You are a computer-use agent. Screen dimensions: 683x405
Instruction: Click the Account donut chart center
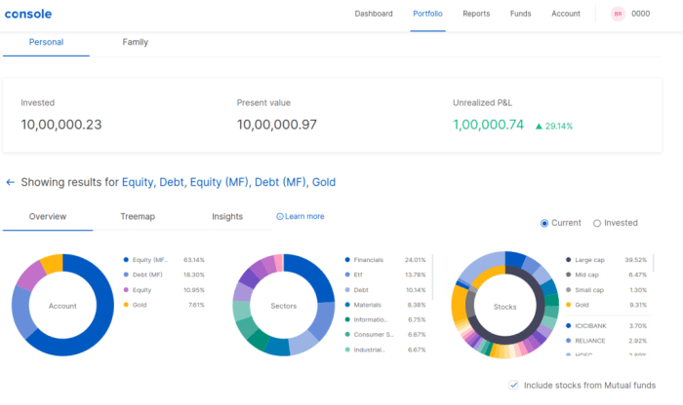62,306
